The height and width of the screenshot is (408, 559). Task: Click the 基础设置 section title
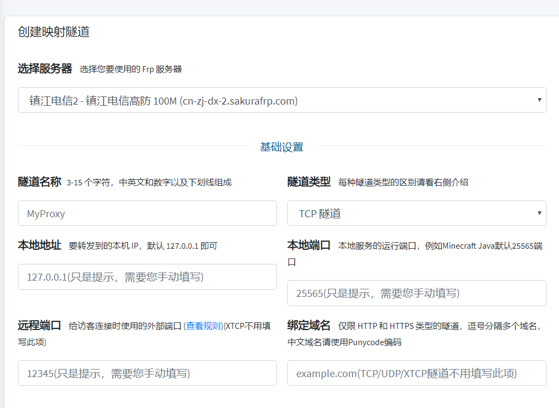281,147
